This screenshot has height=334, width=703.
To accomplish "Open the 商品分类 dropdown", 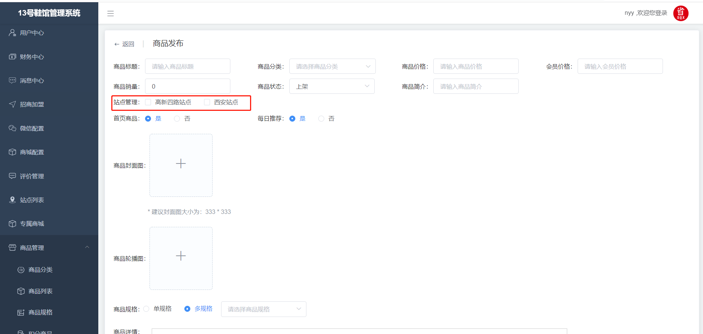I will tap(332, 66).
